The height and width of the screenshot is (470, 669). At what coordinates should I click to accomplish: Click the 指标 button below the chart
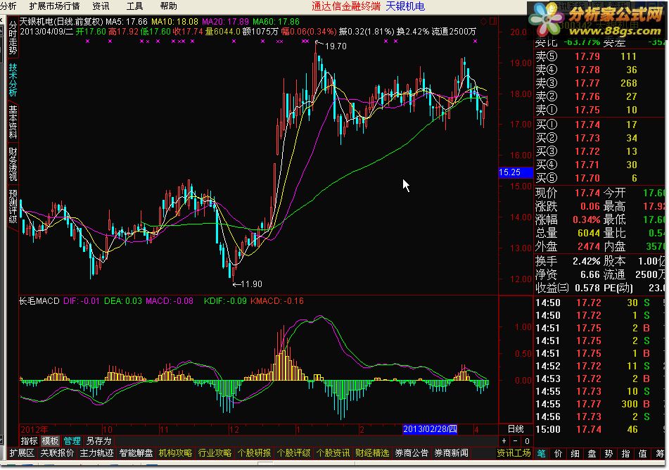point(29,441)
